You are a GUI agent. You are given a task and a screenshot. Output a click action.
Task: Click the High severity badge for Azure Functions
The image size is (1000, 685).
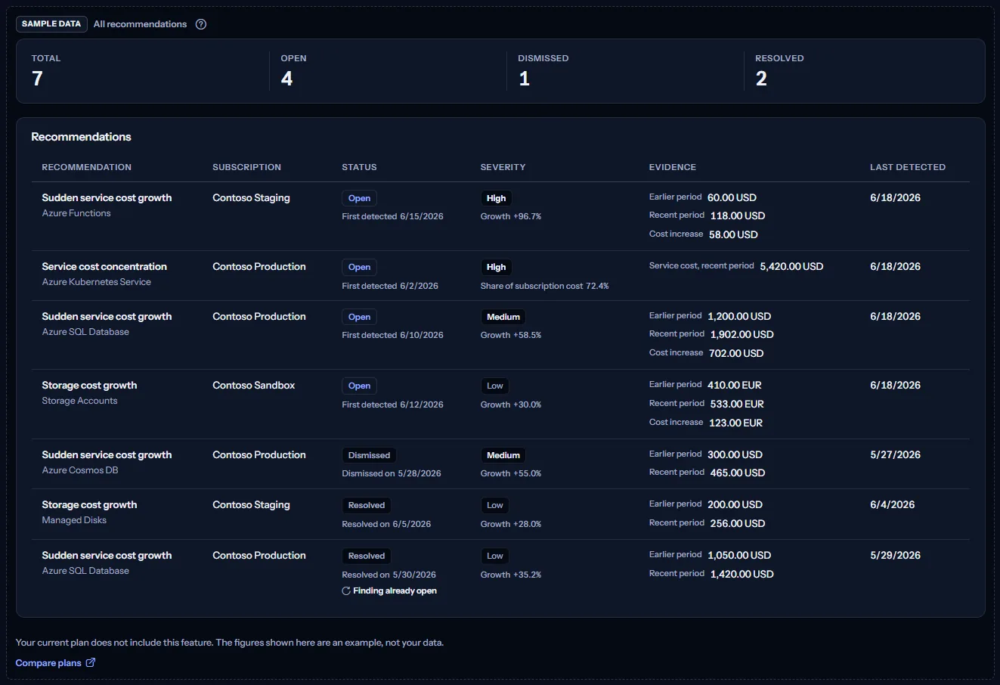[x=496, y=199]
